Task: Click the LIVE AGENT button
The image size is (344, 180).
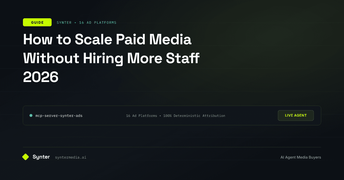Action: [x=296, y=115]
